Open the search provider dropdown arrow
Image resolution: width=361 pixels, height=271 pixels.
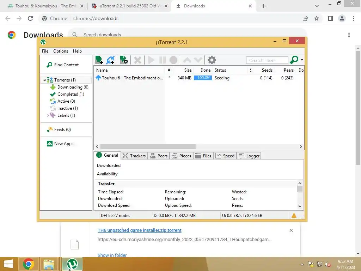[302, 60]
